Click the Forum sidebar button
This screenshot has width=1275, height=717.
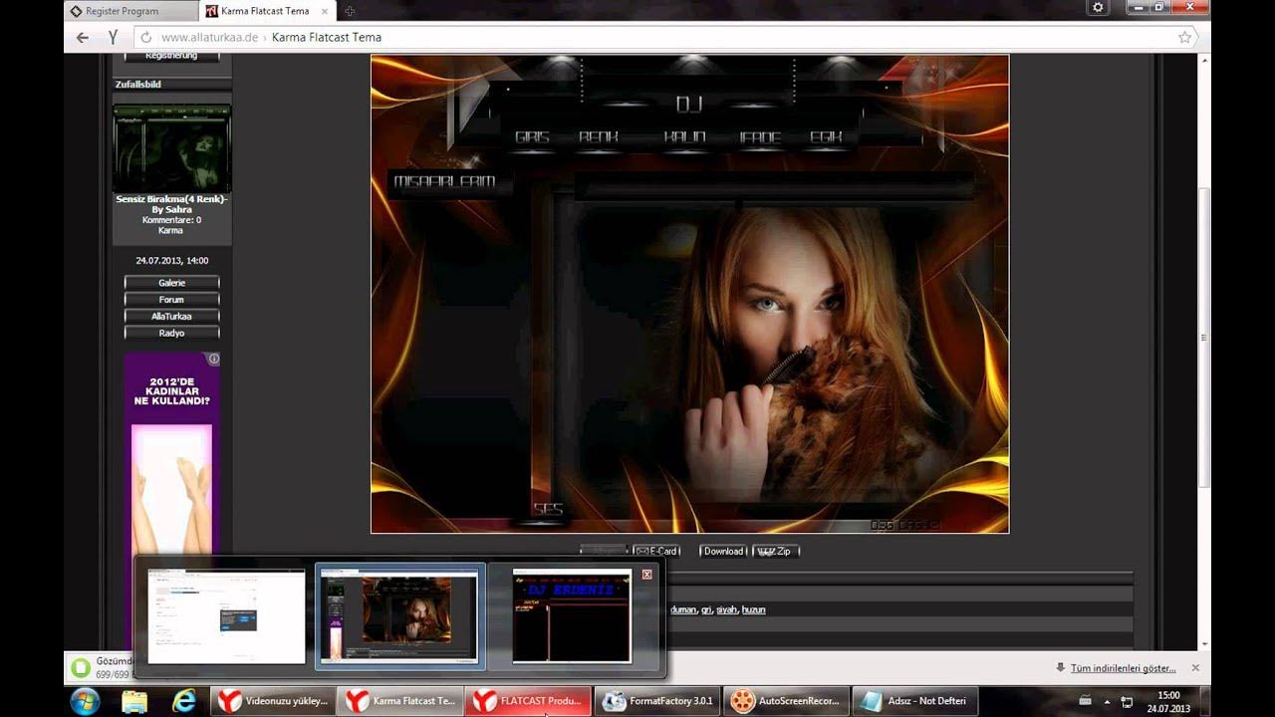(171, 300)
